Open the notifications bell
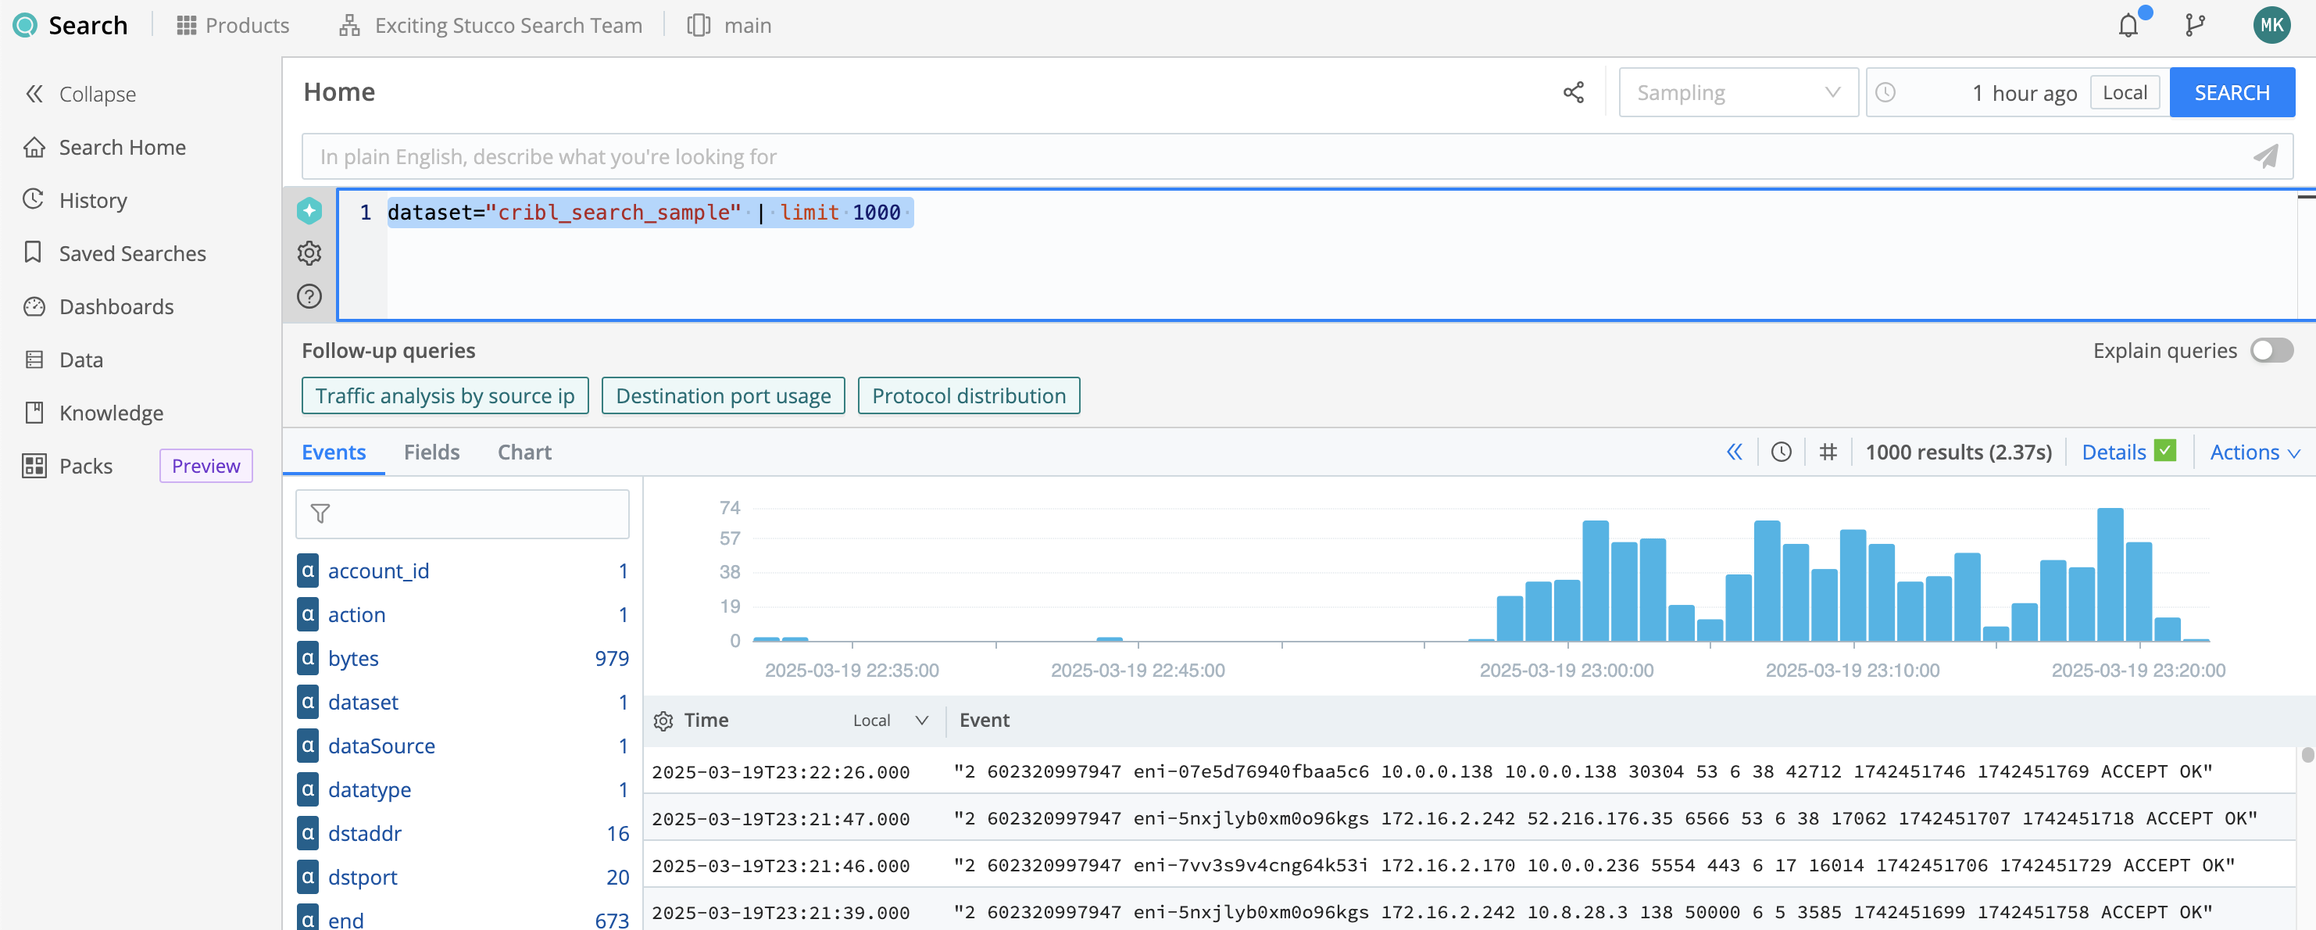This screenshot has width=2316, height=930. [x=2128, y=25]
